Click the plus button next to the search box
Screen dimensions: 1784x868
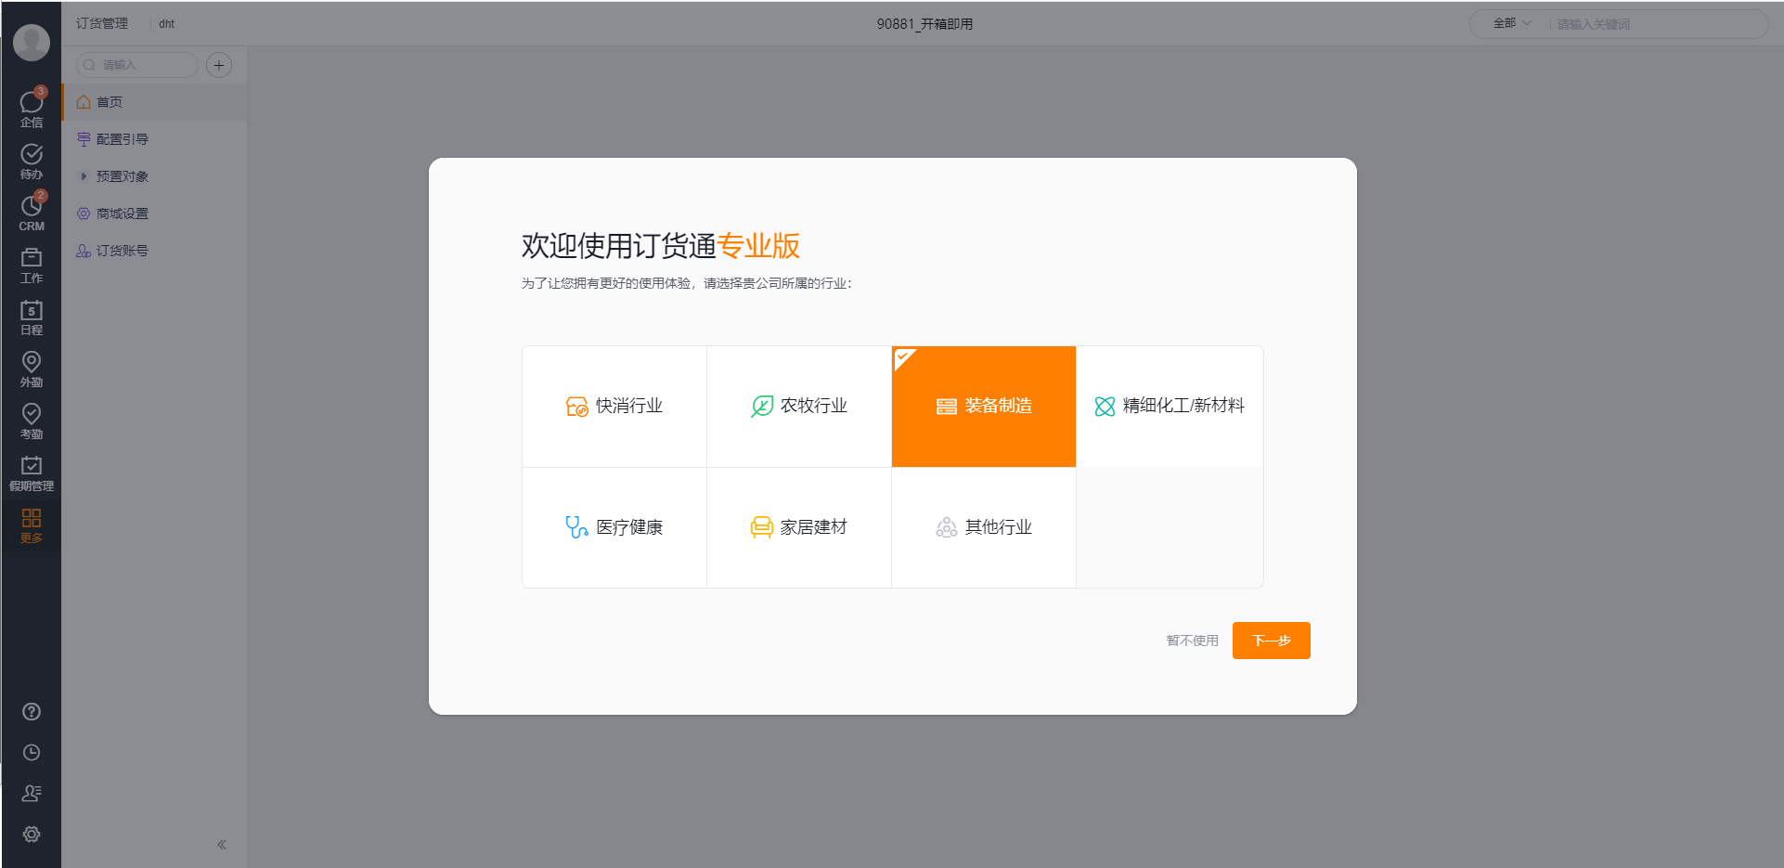pyautogui.click(x=218, y=65)
